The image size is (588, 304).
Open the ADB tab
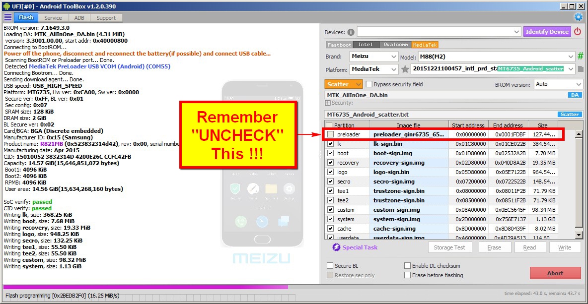pyautogui.click(x=79, y=17)
